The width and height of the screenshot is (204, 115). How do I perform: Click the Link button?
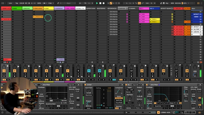pyautogui.click(x=10, y=3)
